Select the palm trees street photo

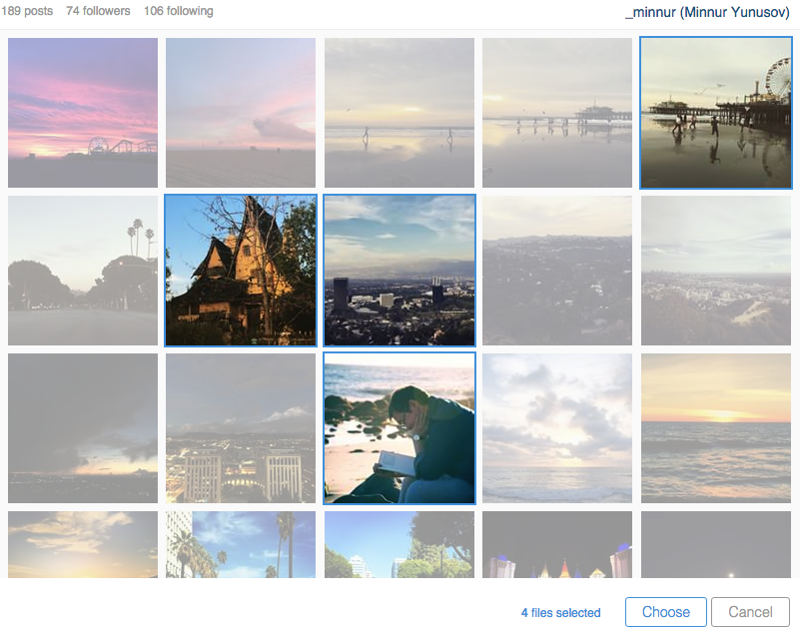click(83, 271)
